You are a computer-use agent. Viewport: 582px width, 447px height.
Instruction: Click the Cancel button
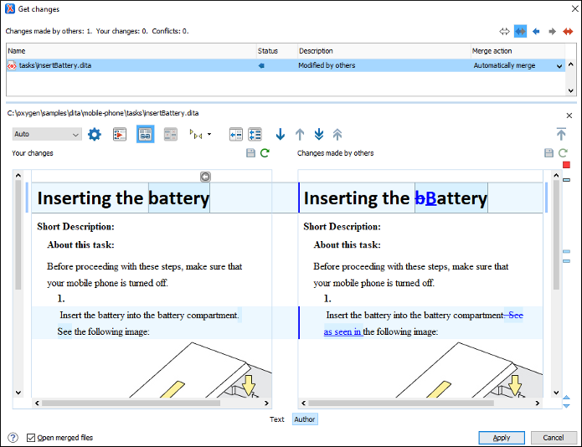coord(554,438)
